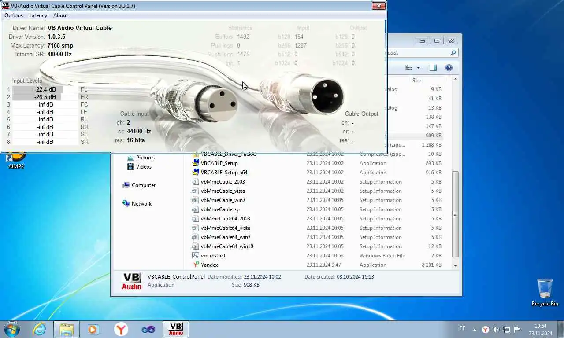Click the 23.11.2024 9:47 date of Yandex

324,265
